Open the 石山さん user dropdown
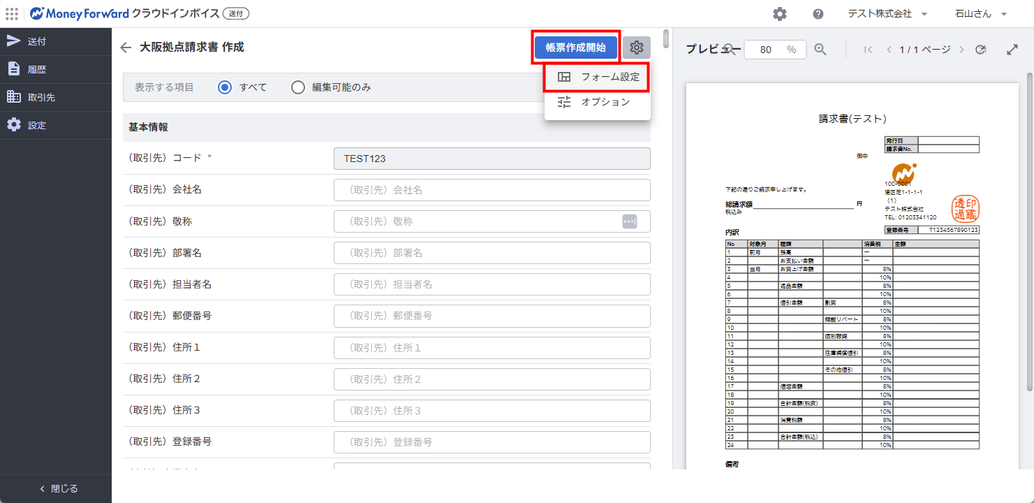This screenshot has width=1034, height=503. click(x=980, y=14)
